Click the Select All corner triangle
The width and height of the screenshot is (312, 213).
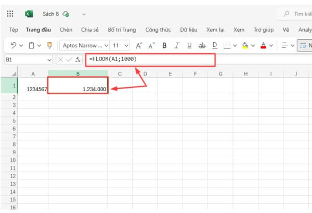tap(14, 74)
